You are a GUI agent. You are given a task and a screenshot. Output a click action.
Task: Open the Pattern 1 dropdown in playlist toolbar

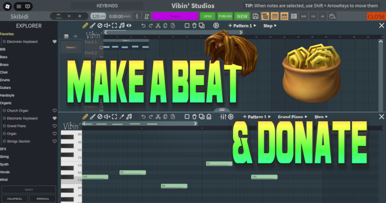tap(242, 26)
